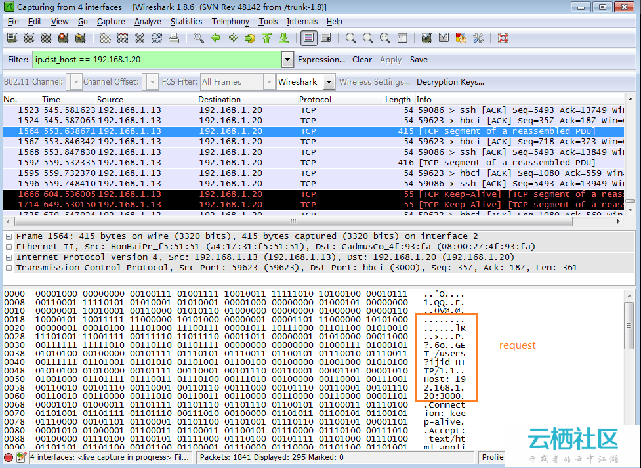Clear the display filter
Screen dimensions: 641x468
coord(362,60)
